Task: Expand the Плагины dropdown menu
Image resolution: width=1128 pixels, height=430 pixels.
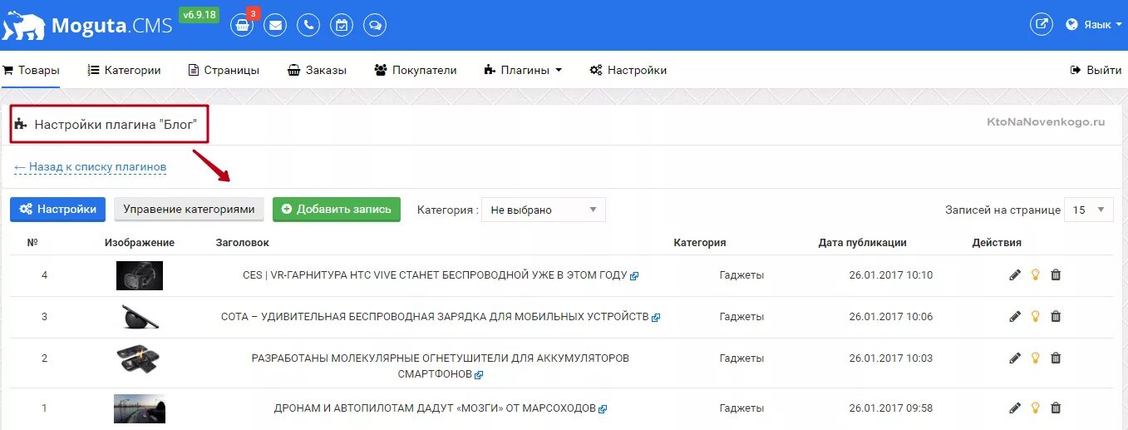Action: point(523,70)
